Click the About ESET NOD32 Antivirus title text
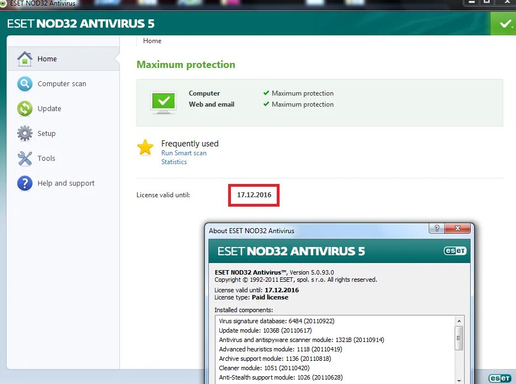This screenshot has width=516, height=384. pyautogui.click(x=252, y=231)
